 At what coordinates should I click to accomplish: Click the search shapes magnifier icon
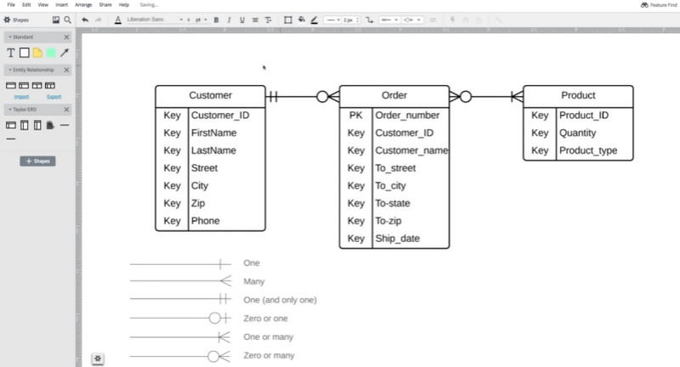68,20
